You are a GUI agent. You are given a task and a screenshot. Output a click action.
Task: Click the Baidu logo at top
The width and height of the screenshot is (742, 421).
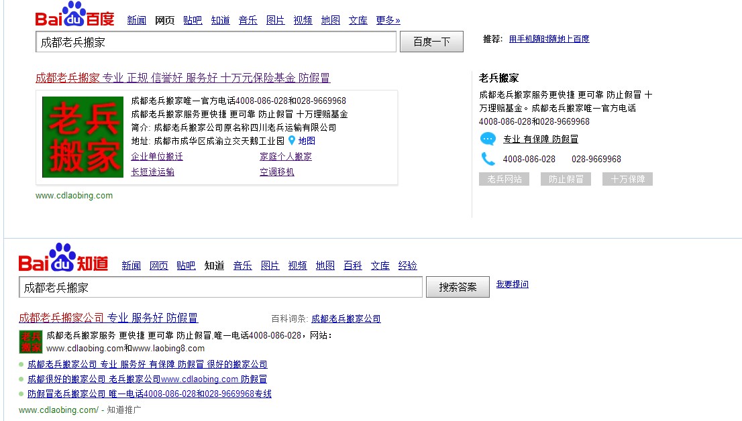click(x=74, y=15)
